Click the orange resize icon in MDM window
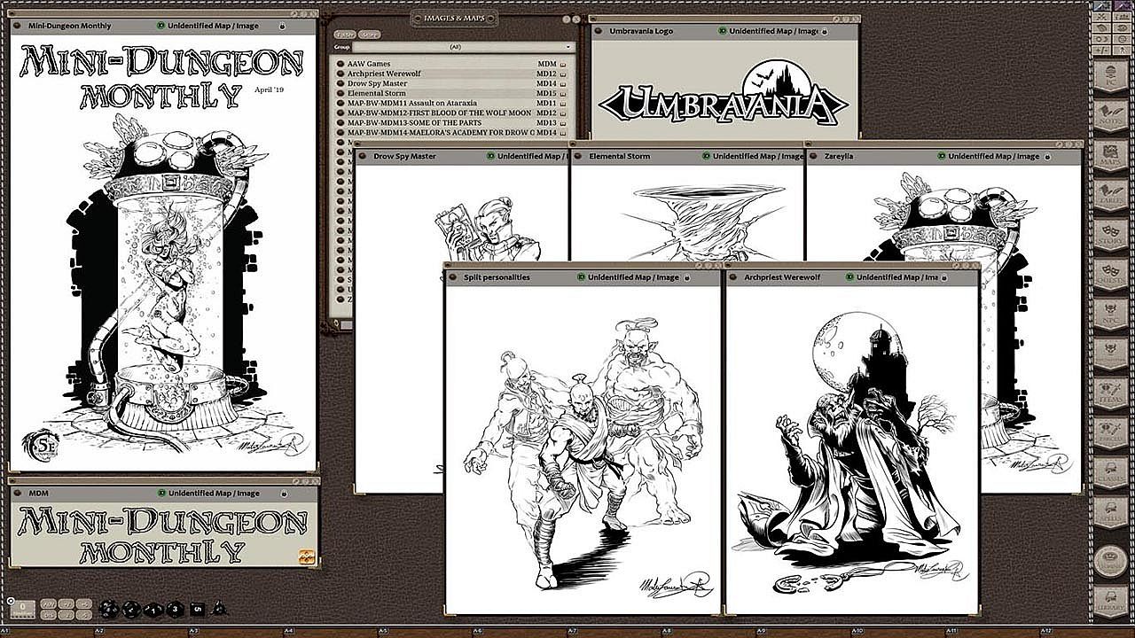1135x638 pixels. (x=307, y=556)
